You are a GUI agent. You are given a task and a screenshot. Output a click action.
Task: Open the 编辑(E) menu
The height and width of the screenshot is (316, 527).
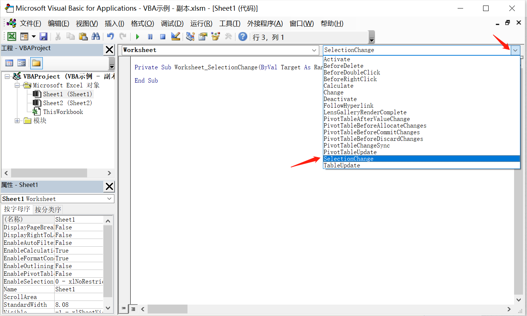(58, 24)
